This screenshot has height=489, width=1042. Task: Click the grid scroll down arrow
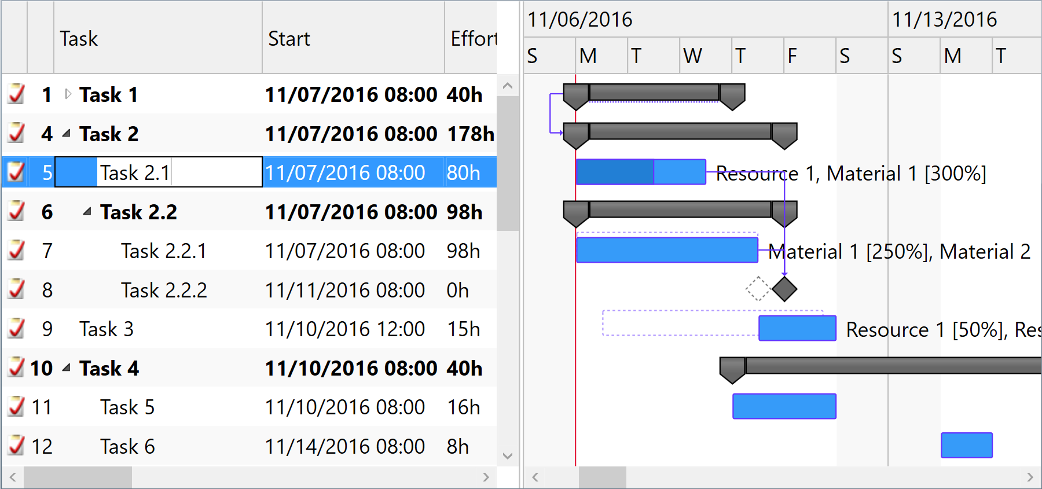click(508, 455)
